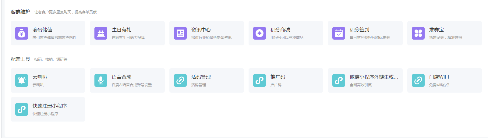This screenshot has height=138, width=488.
Task: Open the 发券宝 title
Action: [437, 30]
